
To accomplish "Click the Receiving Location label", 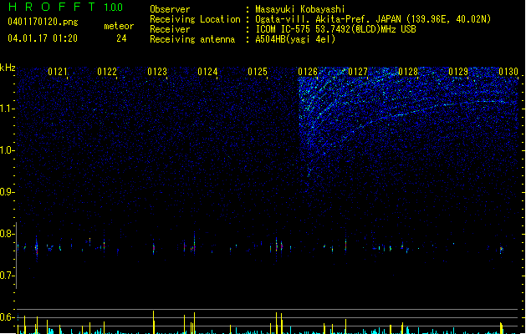I will pyautogui.click(x=195, y=19).
